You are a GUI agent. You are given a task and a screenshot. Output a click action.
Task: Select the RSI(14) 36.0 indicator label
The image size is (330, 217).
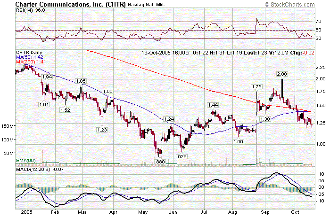(31, 10)
